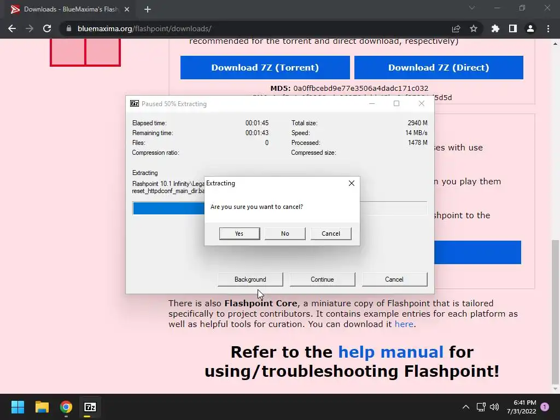560x420 pixels.
Task: Click Cancel in the confirmation dialog
Action: [331, 234]
